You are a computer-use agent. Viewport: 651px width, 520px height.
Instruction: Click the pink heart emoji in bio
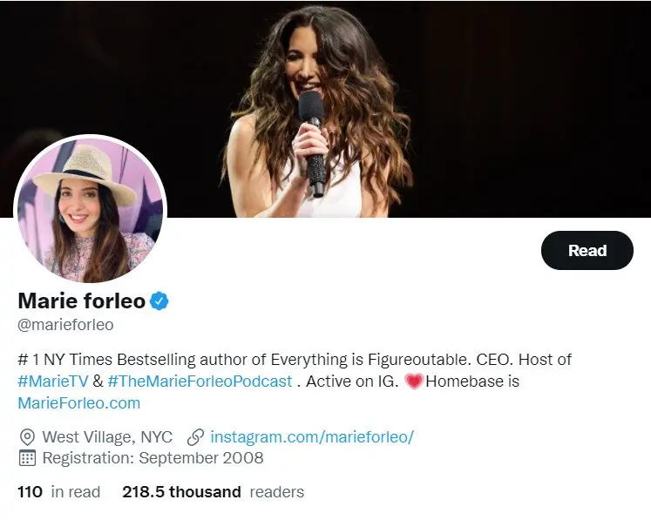point(414,382)
